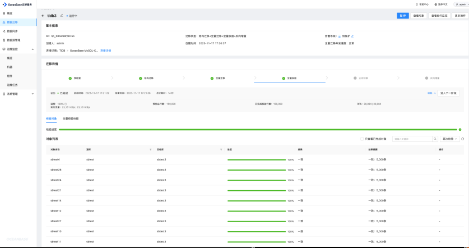Expand the 系统管理 sidebar section
Image resolution: width=469 pixels, height=248 pixels.
point(32,94)
